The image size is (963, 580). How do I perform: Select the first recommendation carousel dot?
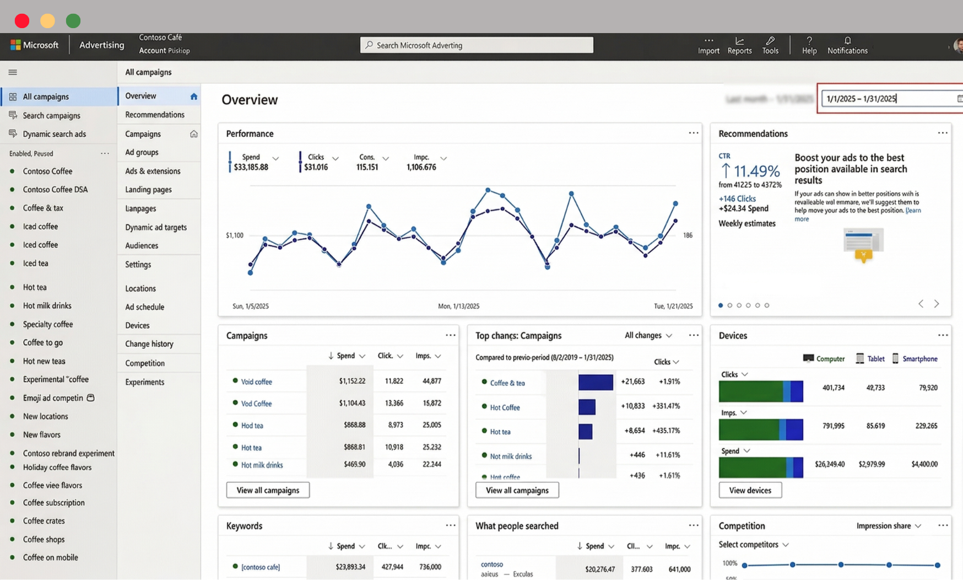721,305
